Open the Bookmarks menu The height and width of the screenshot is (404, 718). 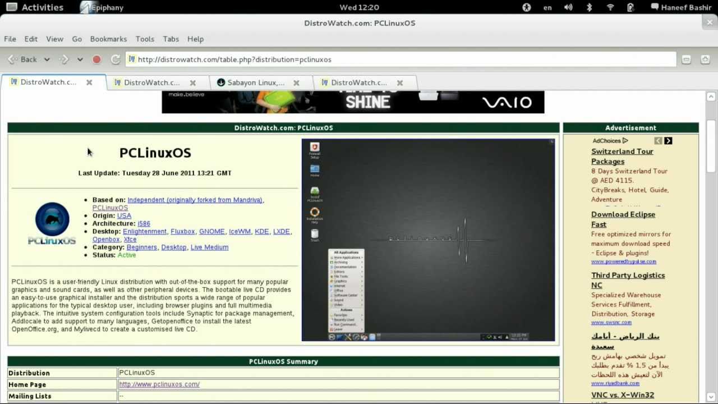click(x=108, y=39)
